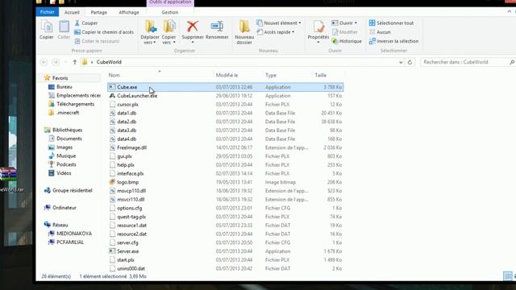Open Déplacer vers dropdown
Viewport: 516px width, 290px height.
tap(150, 39)
